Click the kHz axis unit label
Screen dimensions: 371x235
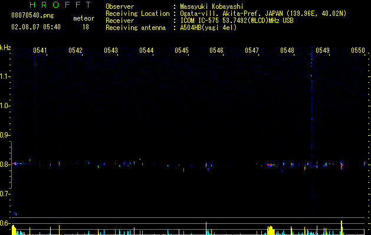point(5,48)
